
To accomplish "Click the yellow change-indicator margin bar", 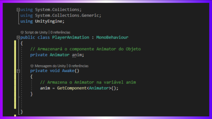I will point(15,75).
